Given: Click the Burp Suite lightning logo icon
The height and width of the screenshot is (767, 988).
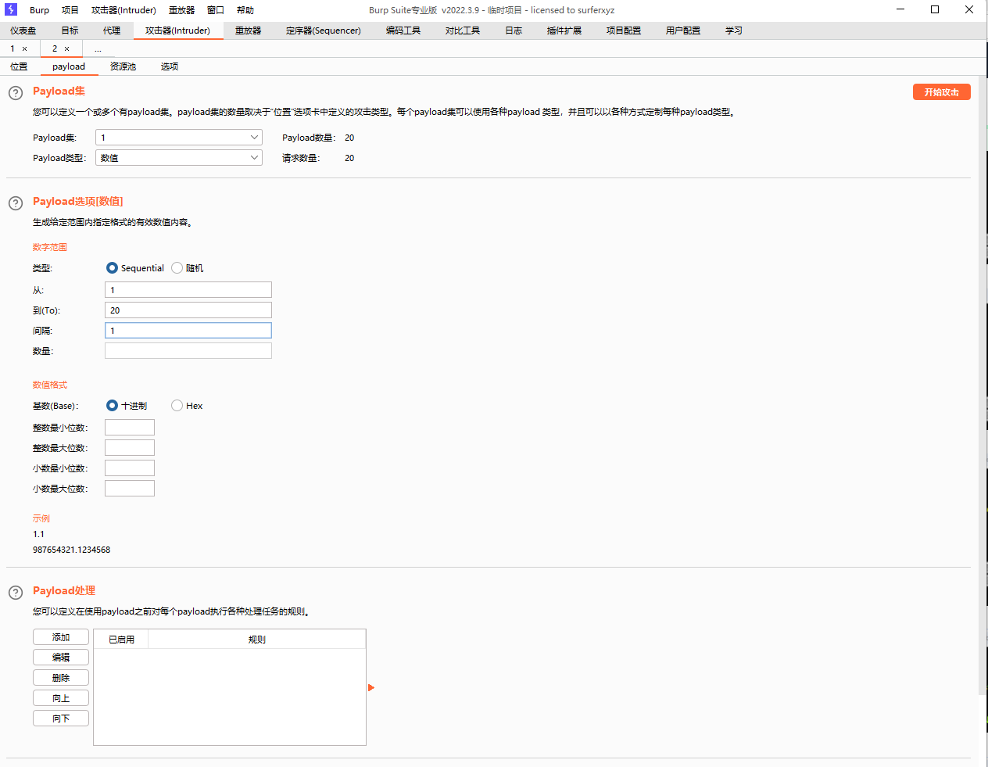Looking at the screenshot, I should click(11, 9).
